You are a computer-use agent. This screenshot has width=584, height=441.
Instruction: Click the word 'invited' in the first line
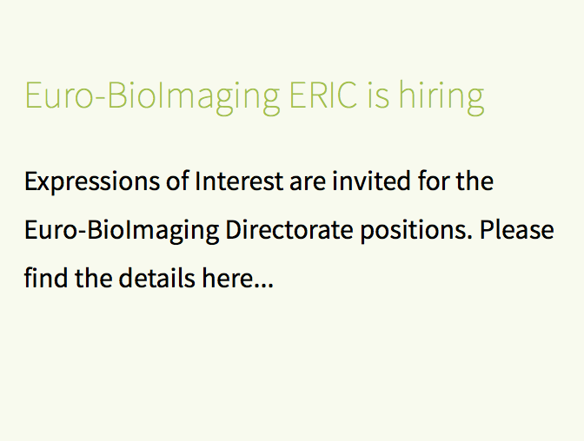pyautogui.click(x=372, y=181)
